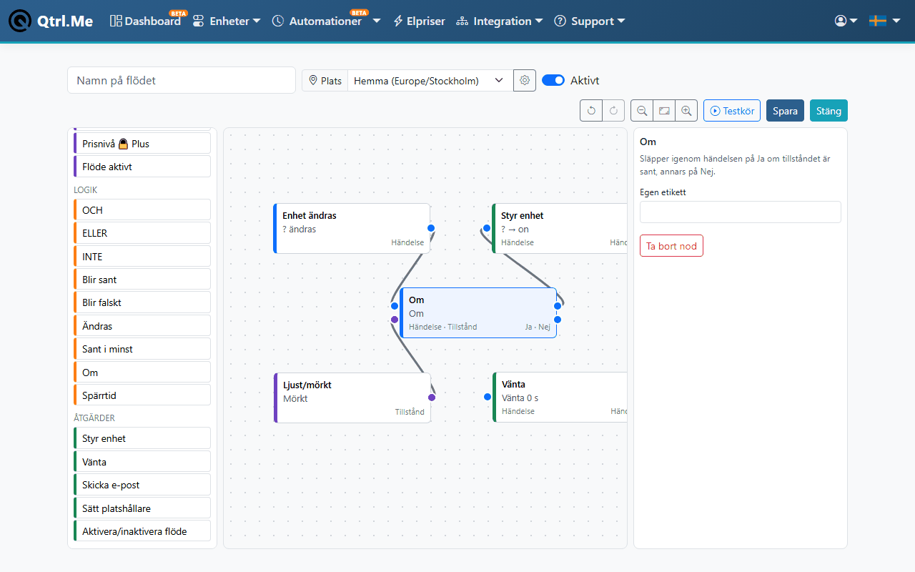
Task: Choose the Sätt platshållare action block
Action: [142, 508]
